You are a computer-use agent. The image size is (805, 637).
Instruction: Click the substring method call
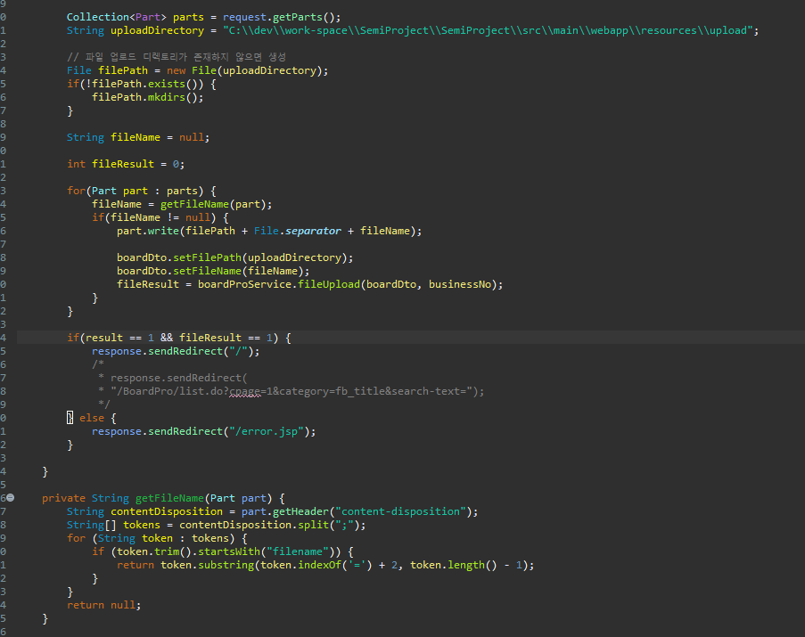point(226,565)
